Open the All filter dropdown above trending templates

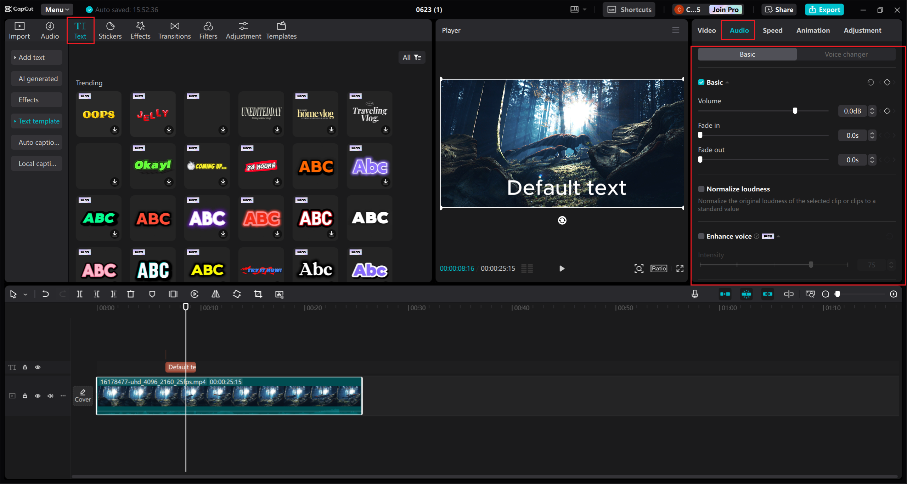pyautogui.click(x=412, y=57)
